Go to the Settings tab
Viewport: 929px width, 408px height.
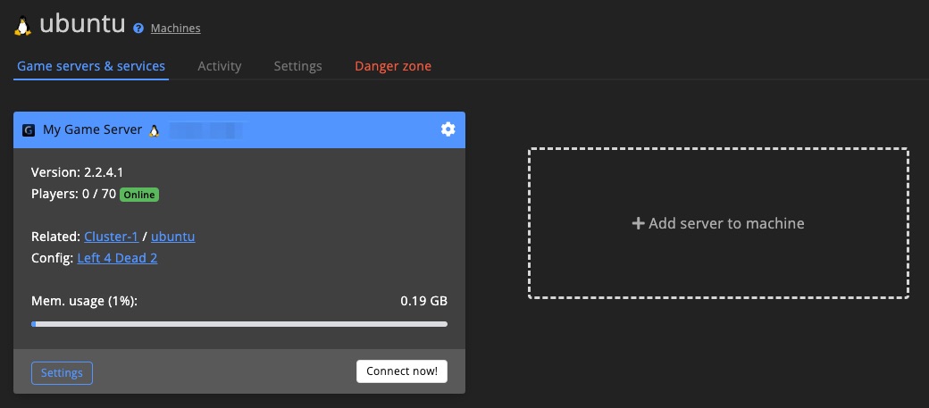[x=297, y=66]
